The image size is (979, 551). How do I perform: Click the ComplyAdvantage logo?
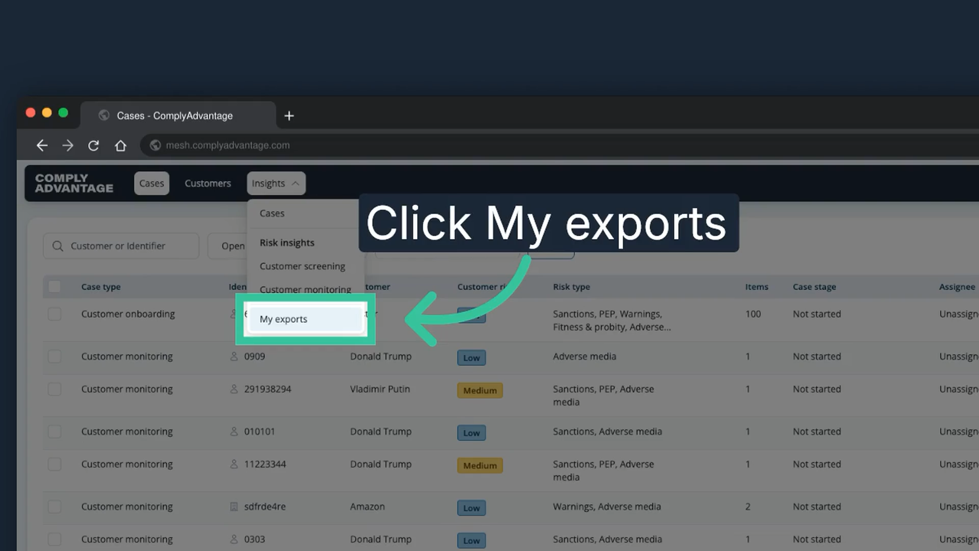tap(74, 183)
